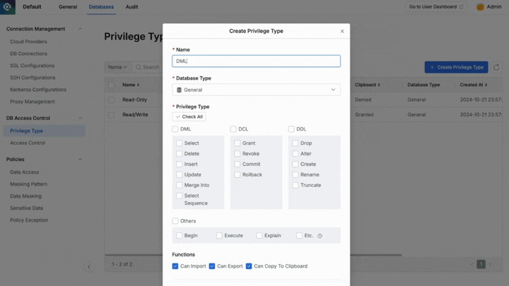Switch to the Databases tab
The image size is (509, 286).
(x=101, y=7)
